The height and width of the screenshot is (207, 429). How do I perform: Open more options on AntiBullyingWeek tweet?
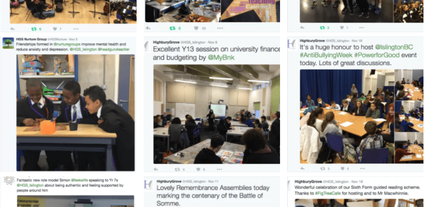coord(362,168)
